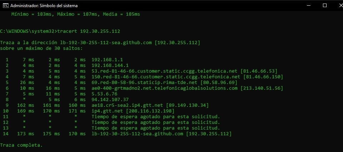Click the 'tracert 192.30.255.112' command text
The height and width of the screenshot is (152, 343).
(88, 31)
